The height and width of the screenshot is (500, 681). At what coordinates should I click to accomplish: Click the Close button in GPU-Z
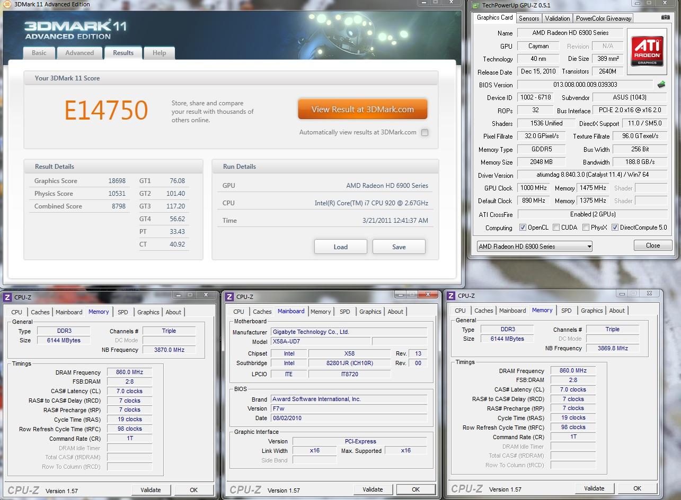653,246
